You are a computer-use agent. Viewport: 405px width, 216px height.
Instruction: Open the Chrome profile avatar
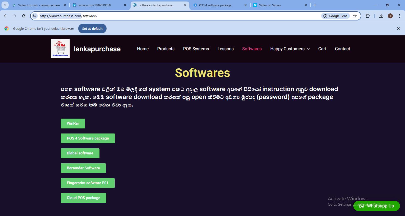[390, 16]
